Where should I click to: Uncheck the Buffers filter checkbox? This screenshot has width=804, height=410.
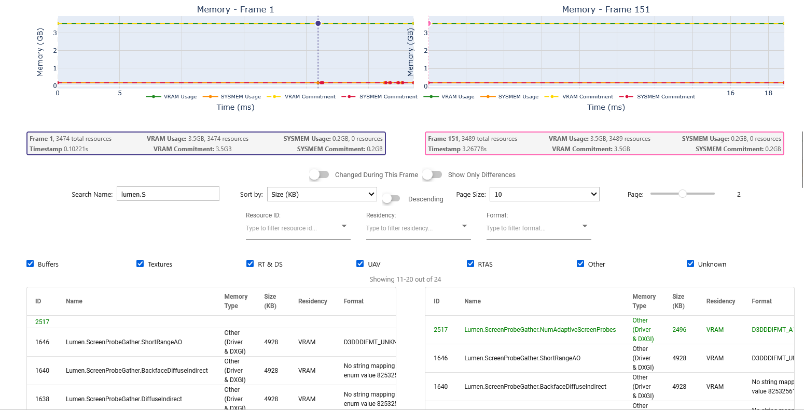click(x=30, y=263)
